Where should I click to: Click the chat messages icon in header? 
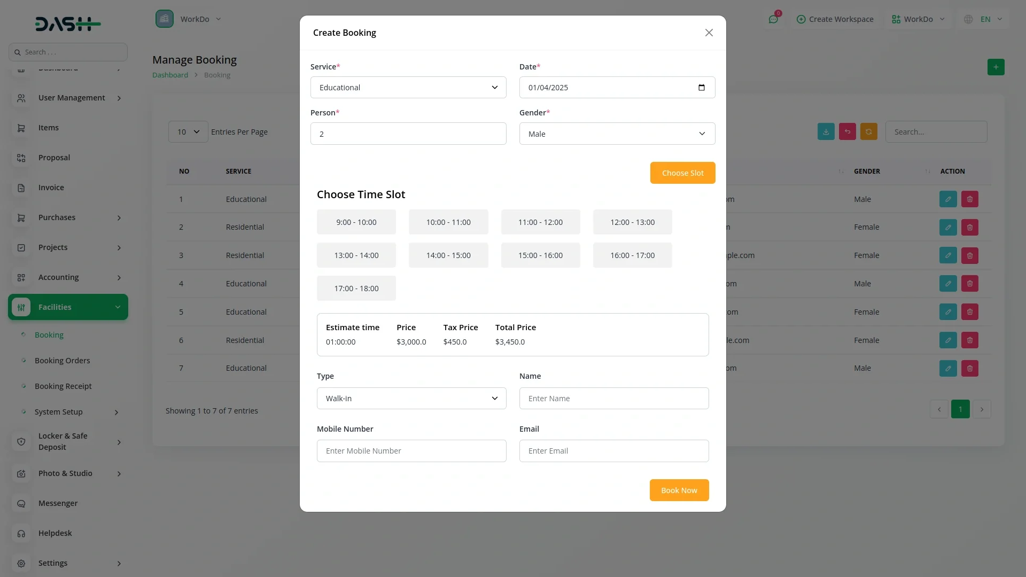pyautogui.click(x=773, y=19)
